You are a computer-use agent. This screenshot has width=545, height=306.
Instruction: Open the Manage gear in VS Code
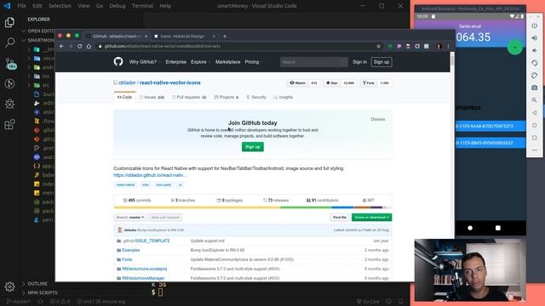(x=9, y=286)
